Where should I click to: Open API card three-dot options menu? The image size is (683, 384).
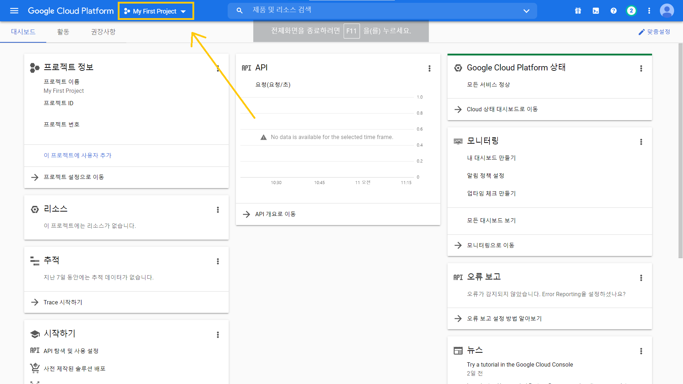tap(429, 68)
